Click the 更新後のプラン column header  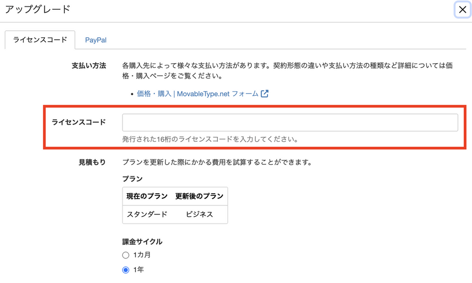199,196
